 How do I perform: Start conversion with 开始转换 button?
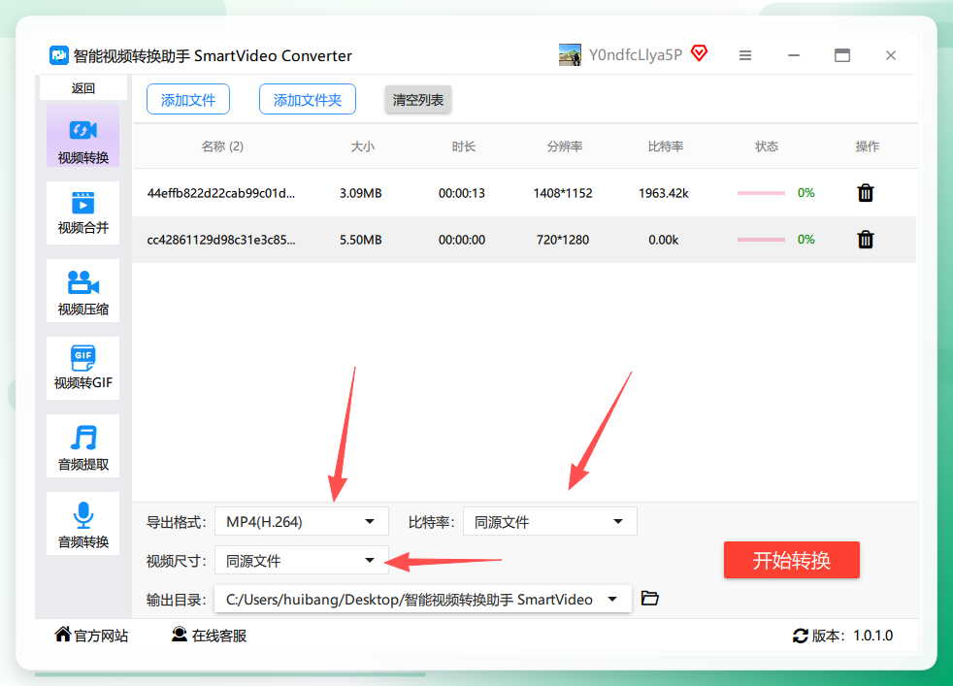(x=791, y=560)
